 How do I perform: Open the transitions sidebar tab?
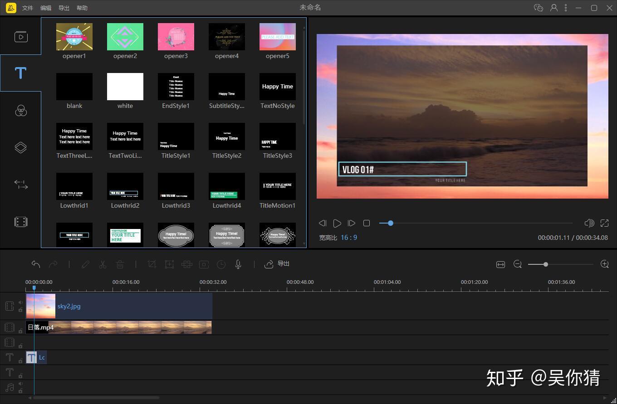pyautogui.click(x=21, y=185)
